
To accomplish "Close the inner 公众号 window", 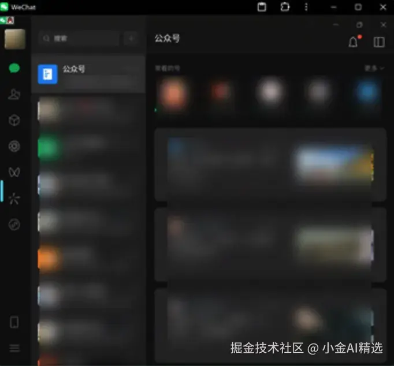I will pyautogui.click(x=383, y=25).
